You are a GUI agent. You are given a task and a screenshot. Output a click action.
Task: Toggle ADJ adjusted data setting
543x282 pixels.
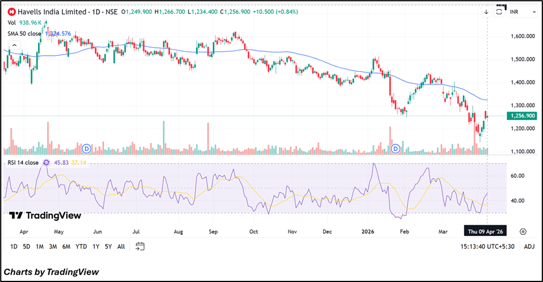(529, 246)
